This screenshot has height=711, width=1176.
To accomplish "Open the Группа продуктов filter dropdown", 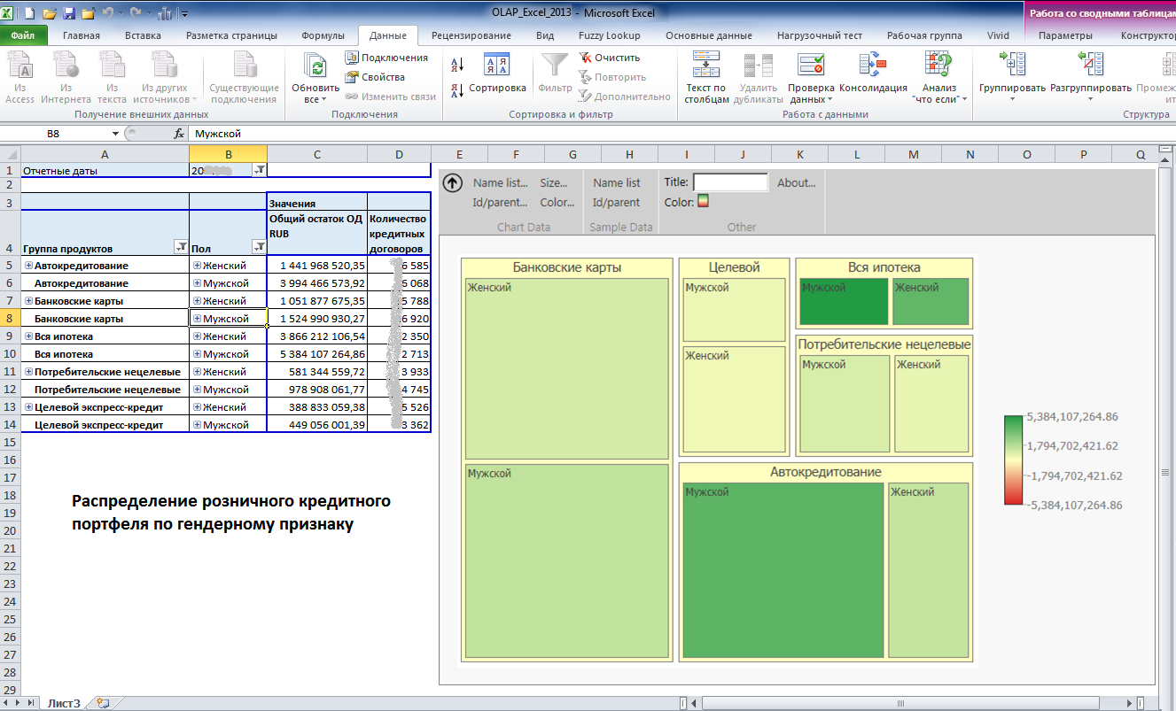I will [181, 247].
